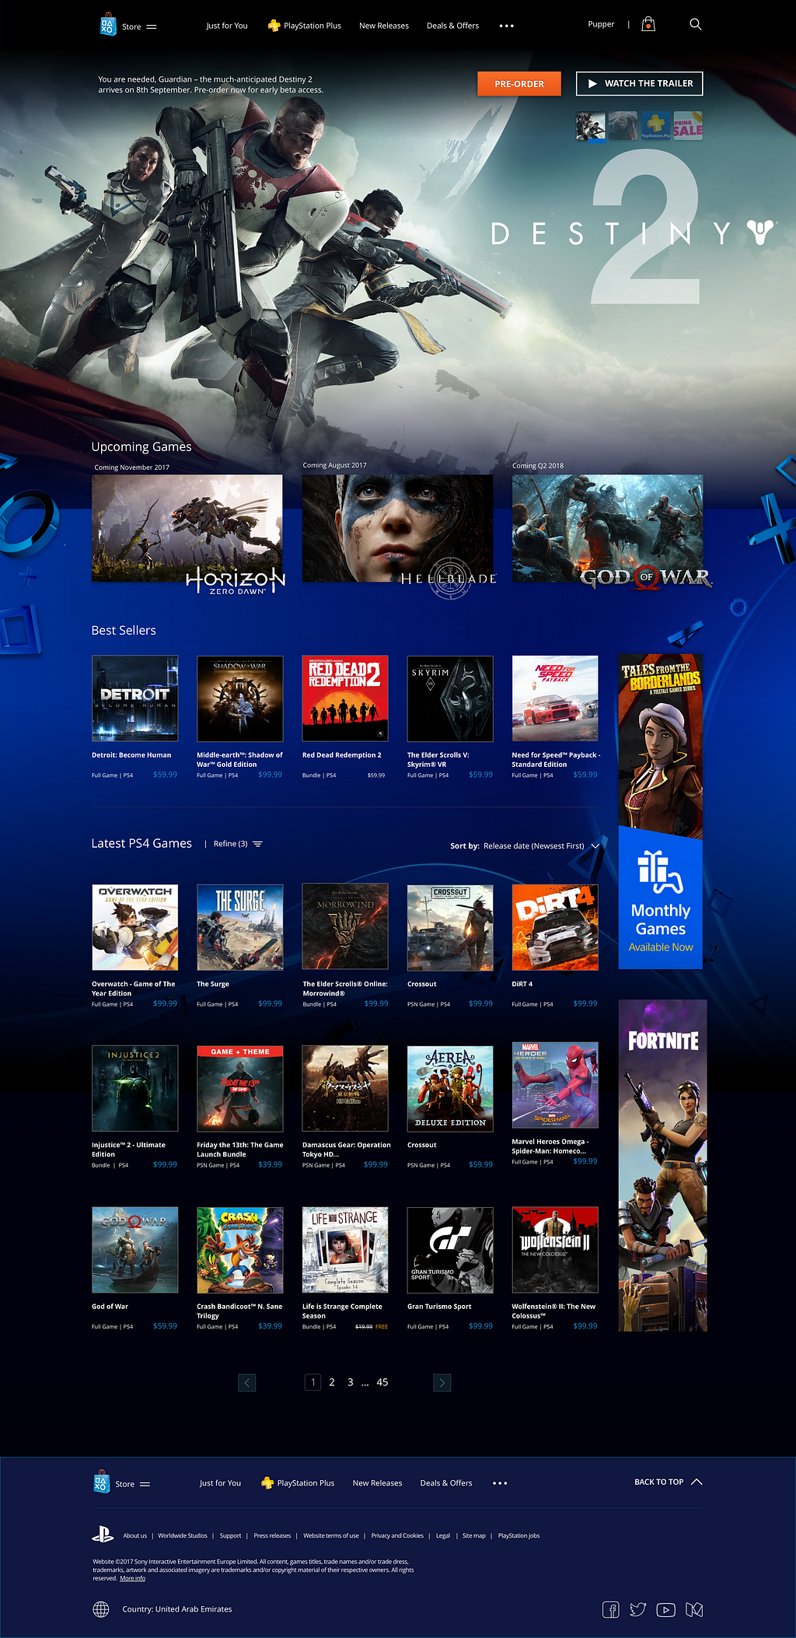Open footer New Releases link
Screen dimensions: 796x1638
coord(377,1483)
